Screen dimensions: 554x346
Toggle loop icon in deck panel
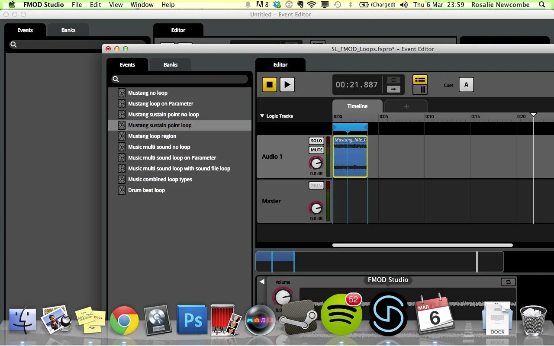508,282
